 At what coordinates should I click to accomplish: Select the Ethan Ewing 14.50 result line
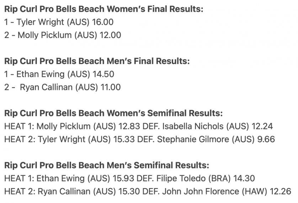click(59, 74)
